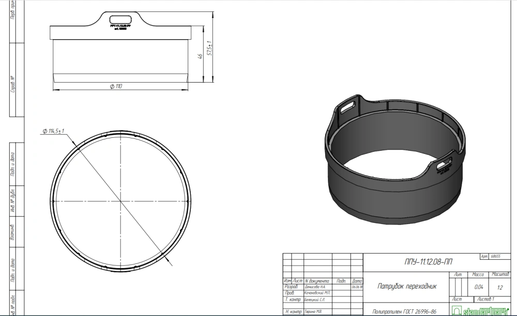Select the Белецкий С.Л. name entry
This screenshot has height=316, width=517.
click(316, 299)
